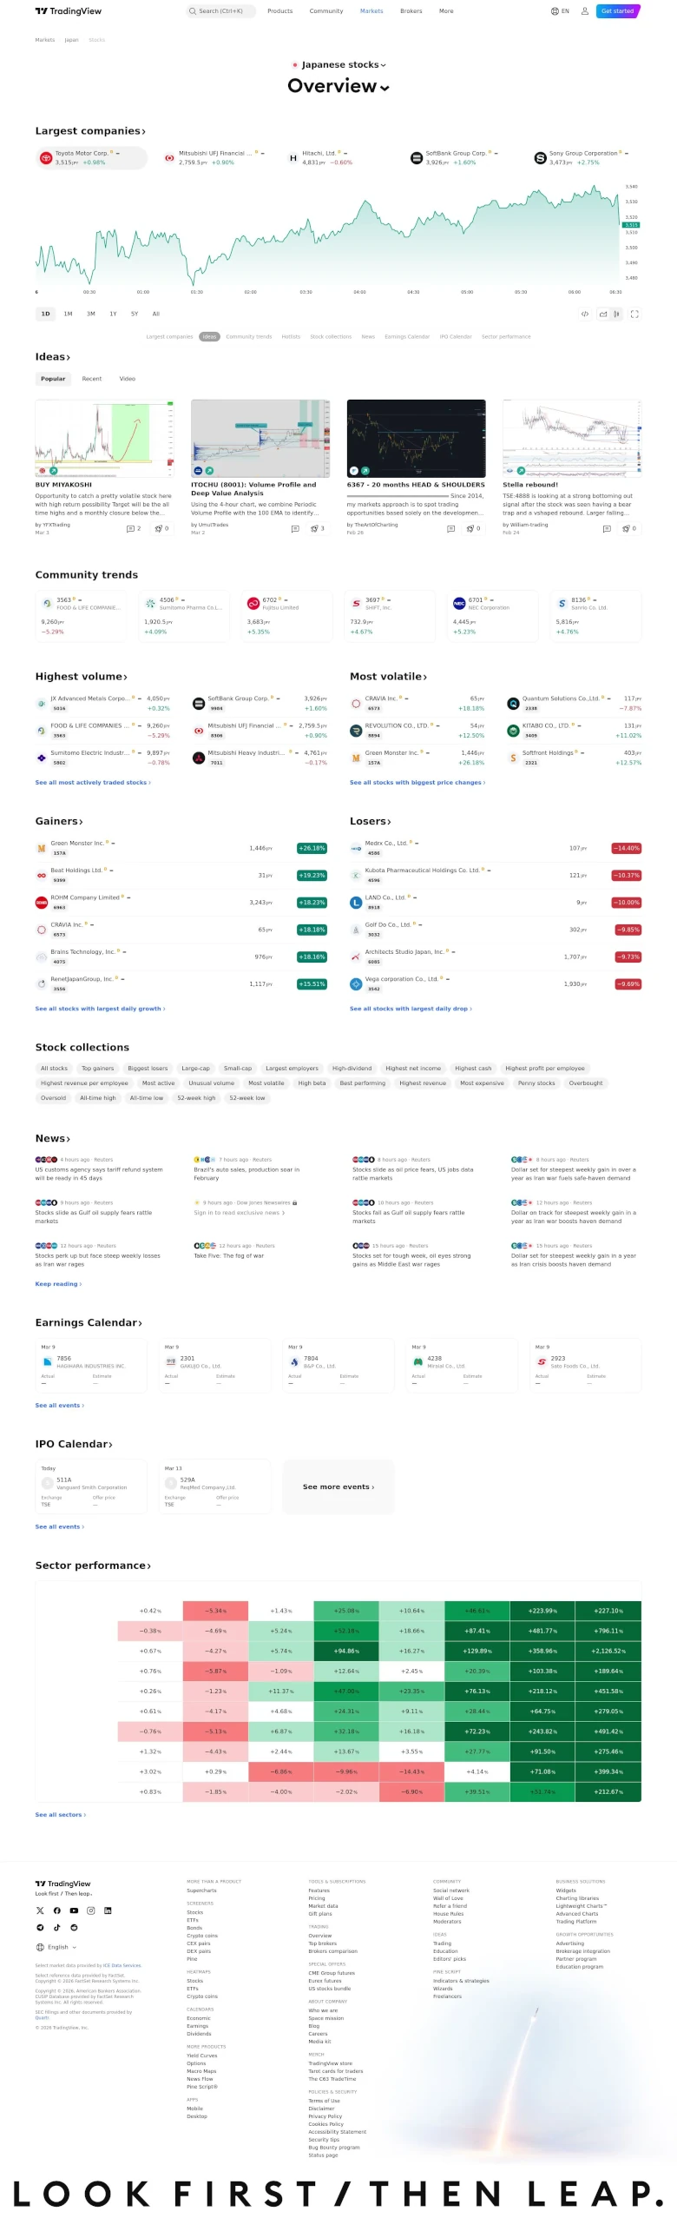Open the Markets menu in top navigation
Image resolution: width=677 pixels, height=2218 pixels.
[371, 11]
